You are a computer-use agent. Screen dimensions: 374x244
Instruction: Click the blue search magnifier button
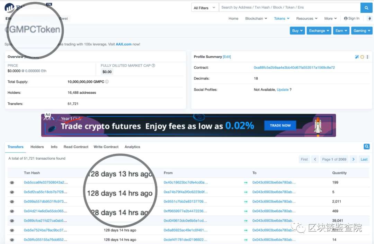[x=366, y=8]
